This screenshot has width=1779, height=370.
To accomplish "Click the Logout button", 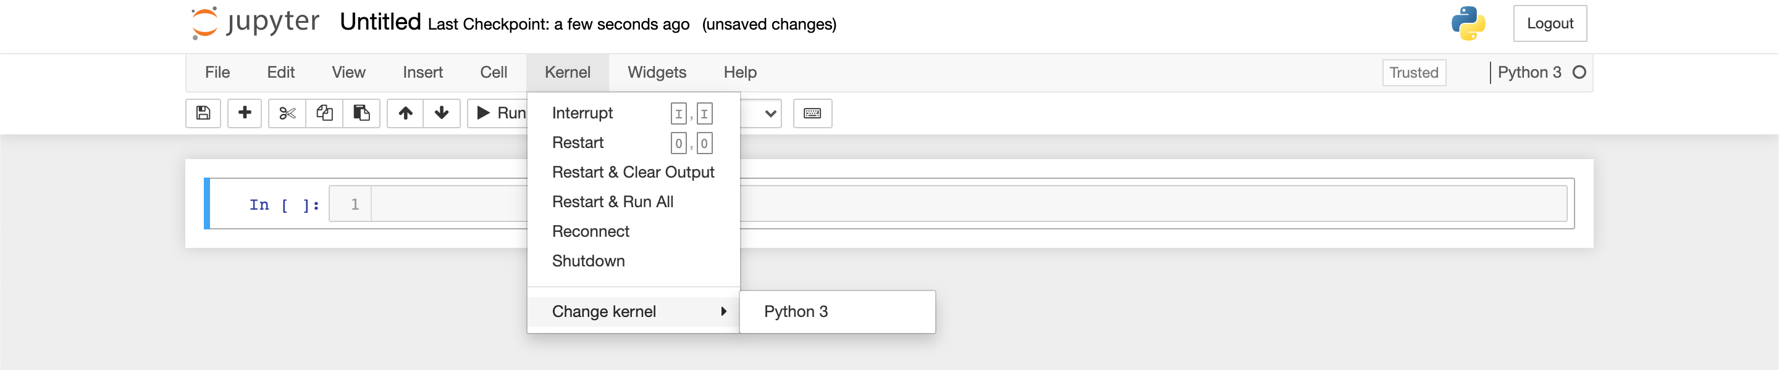I will pyautogui.click(x=1550, y=23).
